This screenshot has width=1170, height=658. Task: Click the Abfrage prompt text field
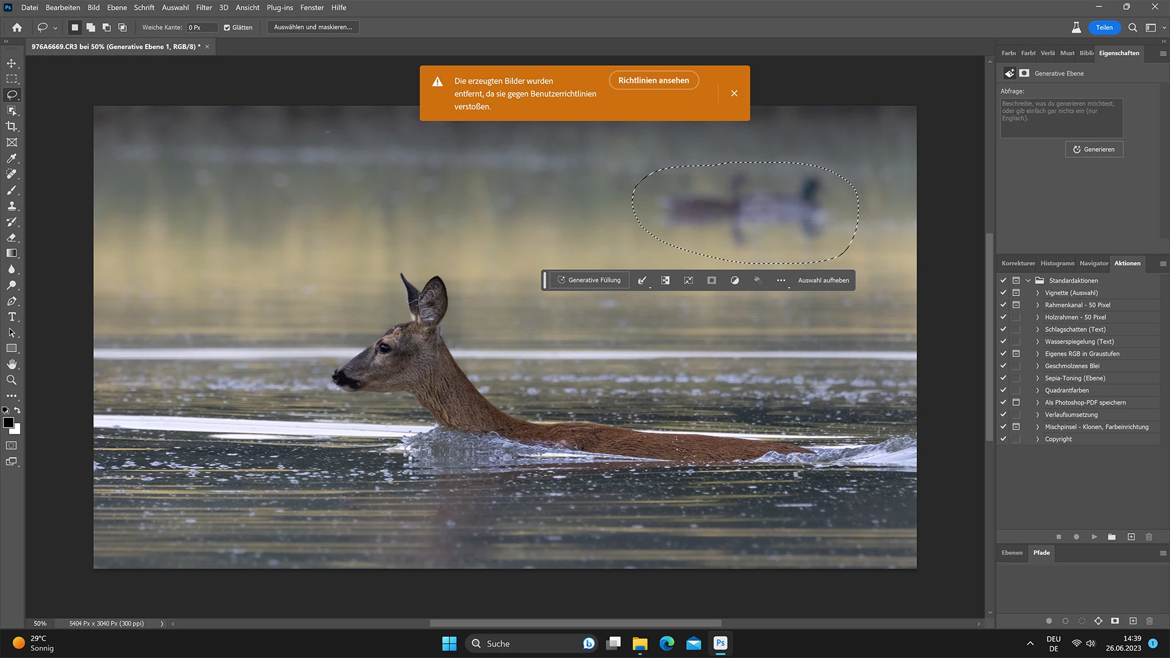pyautogui.click(x=1060, y=118)
